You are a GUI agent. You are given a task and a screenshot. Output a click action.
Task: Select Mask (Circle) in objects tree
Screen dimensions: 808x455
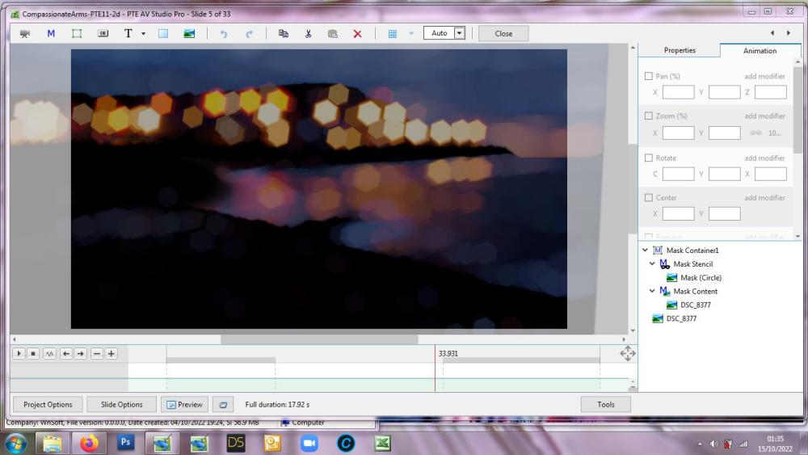pyautogui.click(x=700, y=278)
